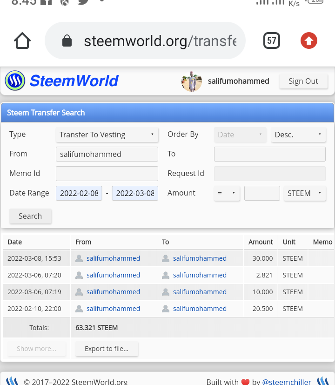
Task: Open the Desc. sort order dropdown
Action: tap(298, 135)
